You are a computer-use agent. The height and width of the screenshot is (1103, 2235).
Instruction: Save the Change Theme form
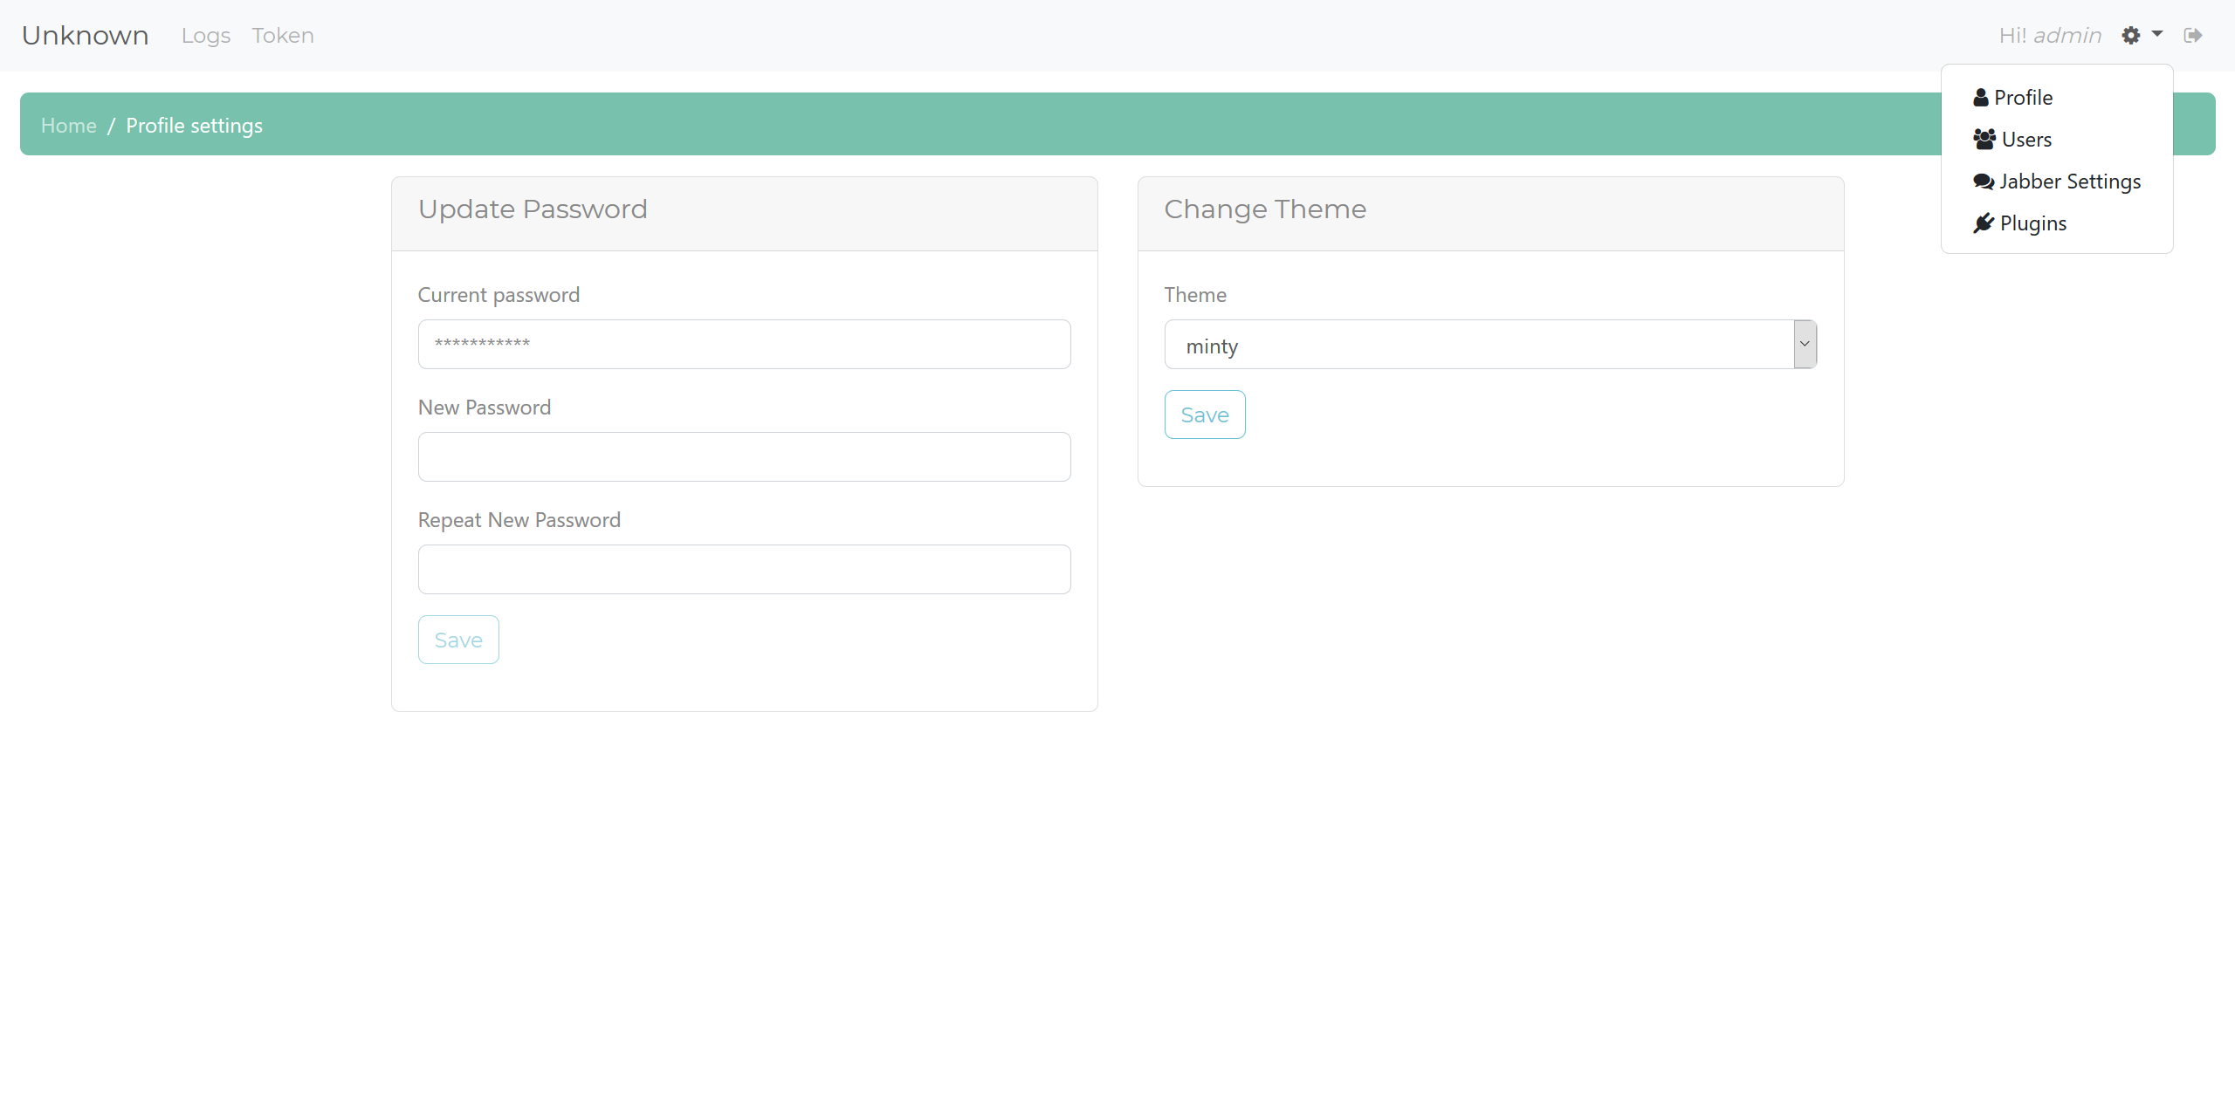pos(1205,414)
